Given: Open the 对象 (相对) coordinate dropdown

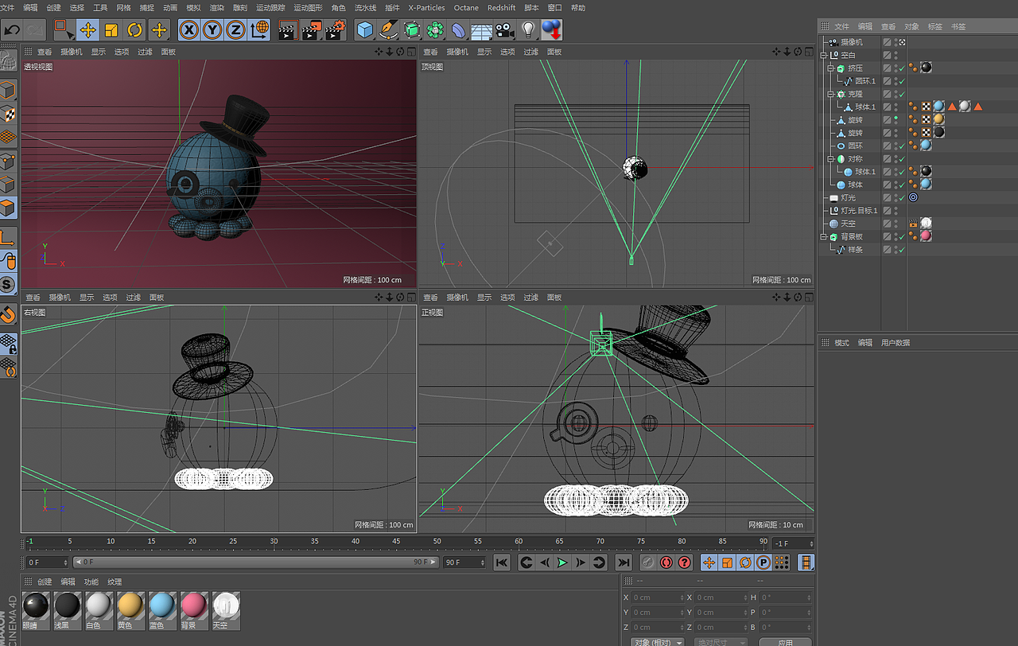Looking at the screenshot, I should (658, 642).
